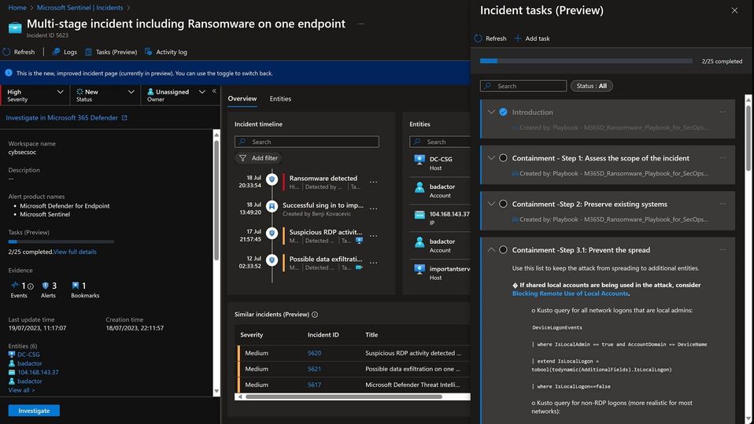The width and height of the screenshot is (754, 424).
Task: Expand Containment Step 2: Preserve existing systems
Action: [491, 204]
